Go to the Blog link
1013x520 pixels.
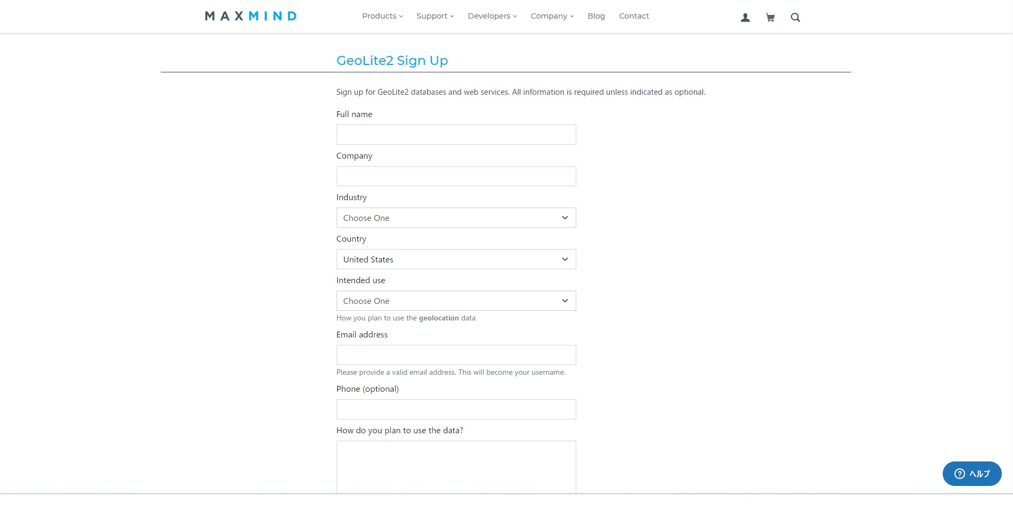[596, 16]
